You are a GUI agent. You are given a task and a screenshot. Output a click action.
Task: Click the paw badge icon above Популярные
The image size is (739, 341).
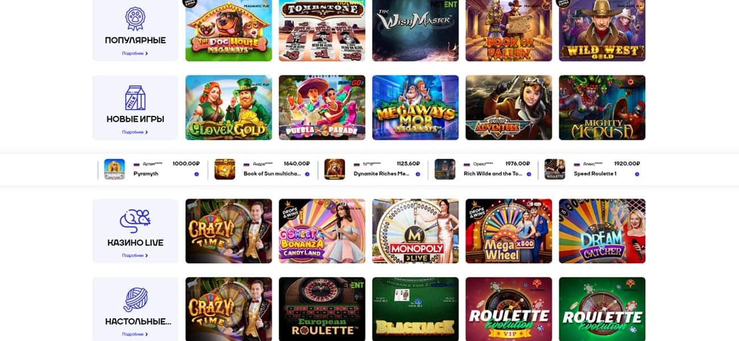135,19
